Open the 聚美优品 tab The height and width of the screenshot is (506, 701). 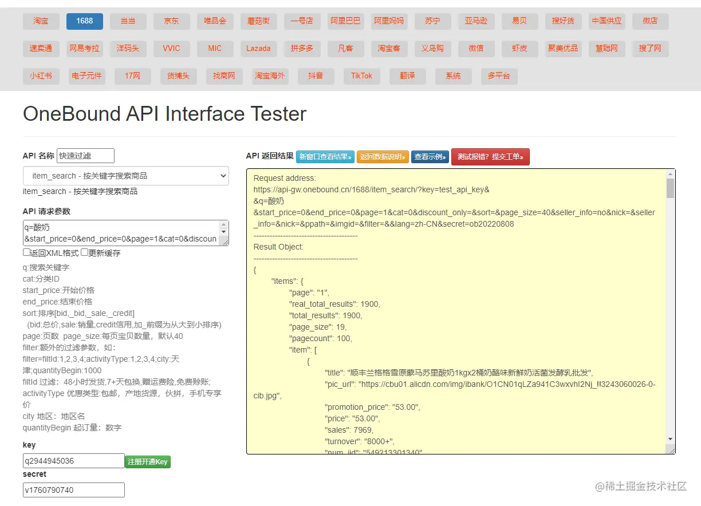tap(564, 49)
